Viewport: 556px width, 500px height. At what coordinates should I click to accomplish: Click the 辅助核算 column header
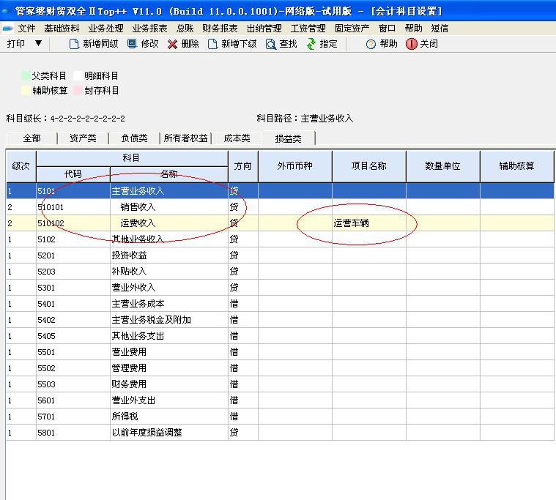coord(516,166)
